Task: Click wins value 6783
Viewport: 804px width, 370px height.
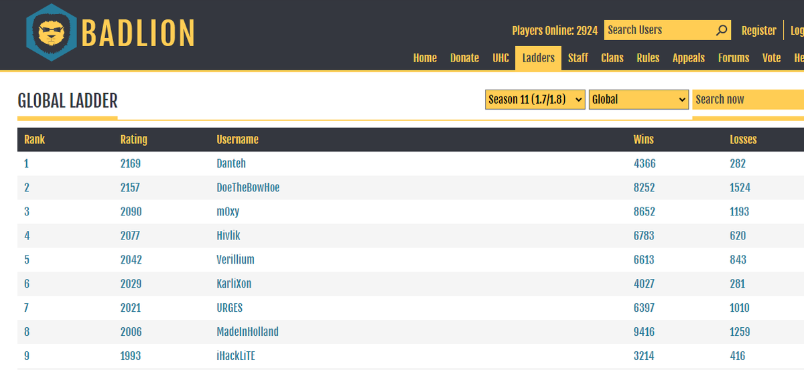Action: coord(644,236)
